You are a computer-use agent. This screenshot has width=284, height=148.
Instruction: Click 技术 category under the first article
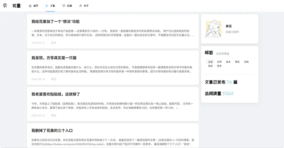click(x=54, y=43)
